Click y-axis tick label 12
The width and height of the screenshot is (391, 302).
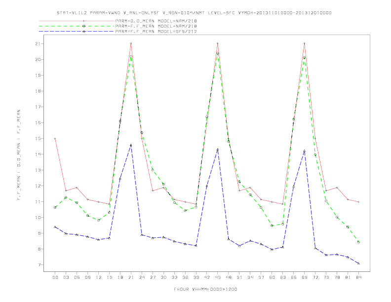point(38,186)
